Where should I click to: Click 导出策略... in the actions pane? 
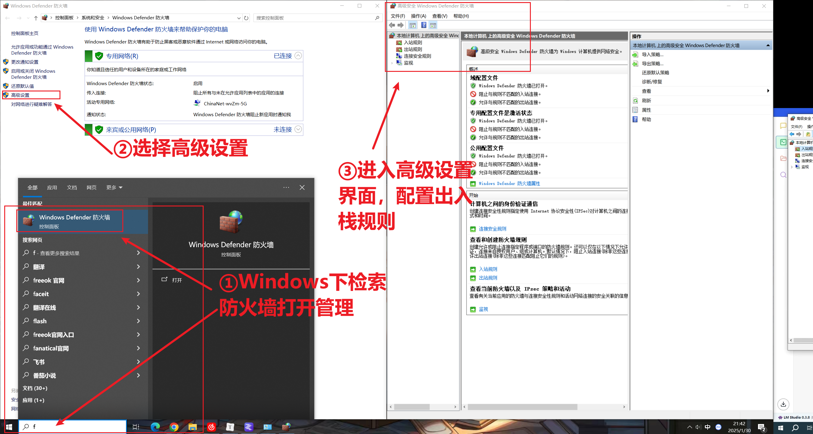pyautogui.click(x=652, y=64)
